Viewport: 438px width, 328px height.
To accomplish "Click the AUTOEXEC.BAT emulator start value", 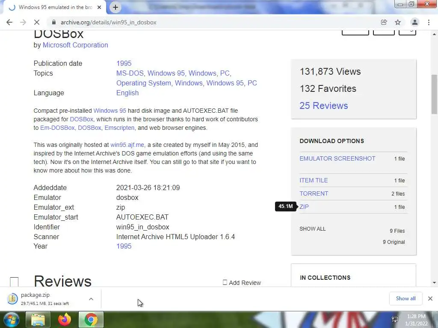I will pyautogui.click(x=142, y=217).
